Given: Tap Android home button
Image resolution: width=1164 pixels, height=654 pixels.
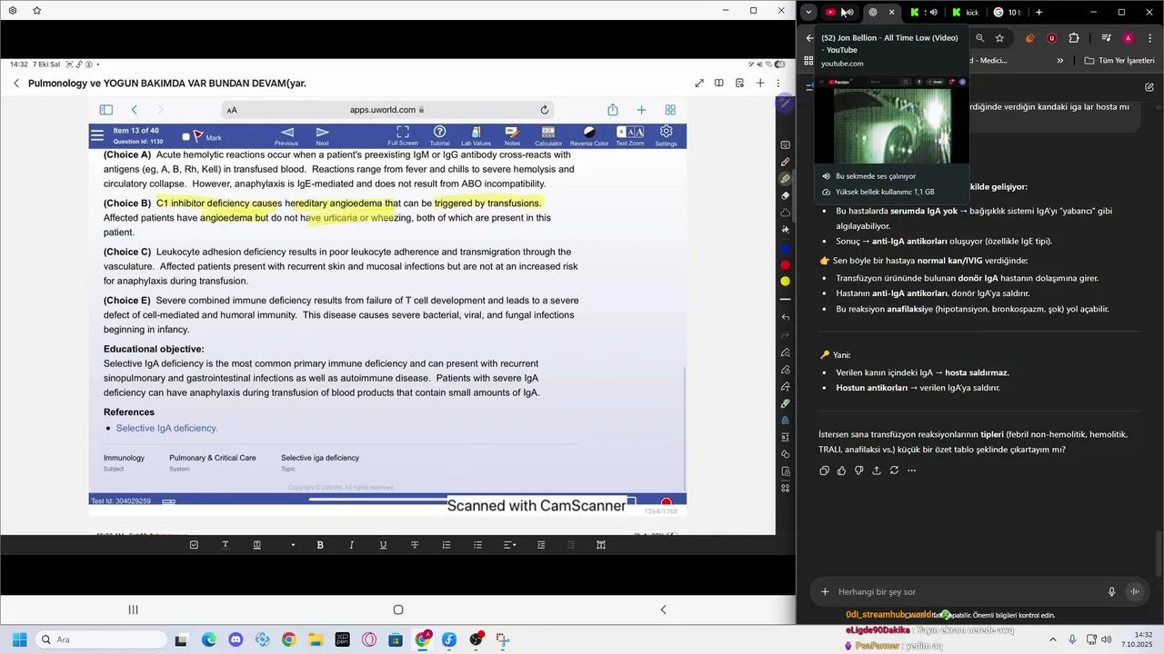Looking at the screenshot, I should pyautogui.click(x=398, y=609).
